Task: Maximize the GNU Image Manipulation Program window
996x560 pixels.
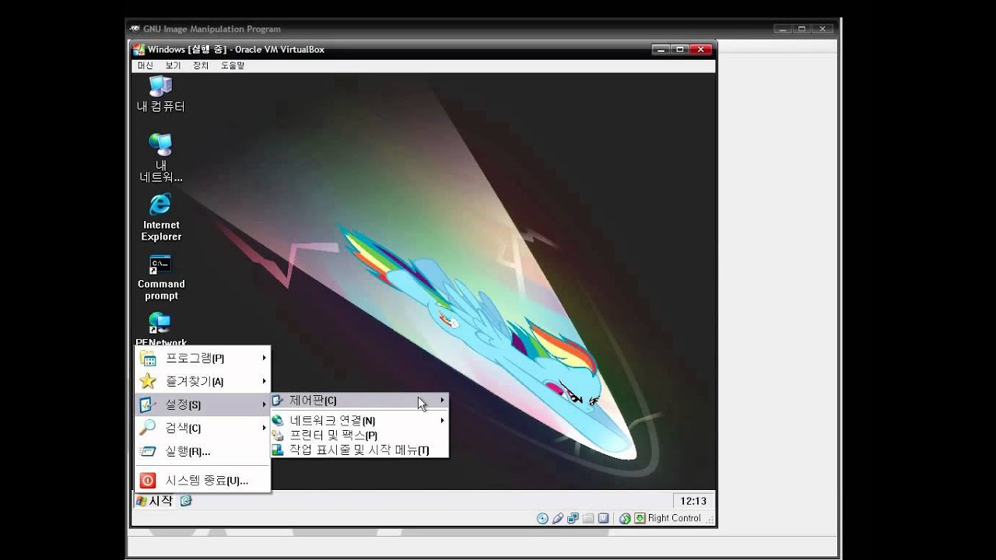Action: coord(803,29)
